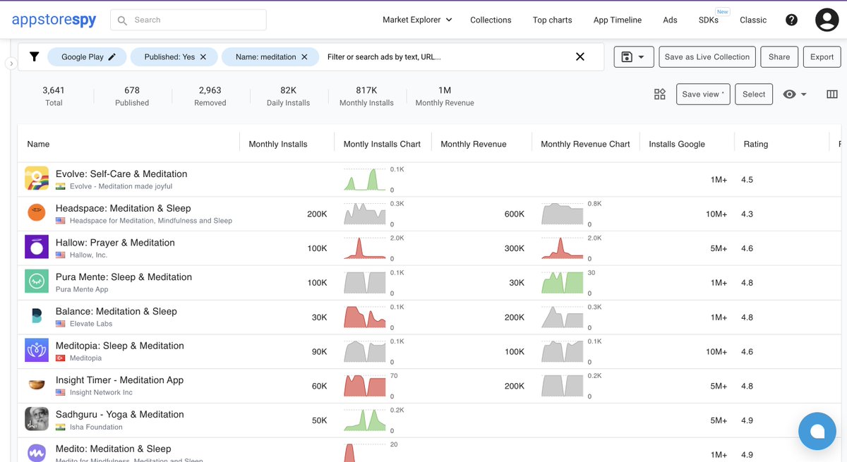Click the Export button
Image resolution: width=847 pixels, height=462 pixels.
(x=822, y=57)
